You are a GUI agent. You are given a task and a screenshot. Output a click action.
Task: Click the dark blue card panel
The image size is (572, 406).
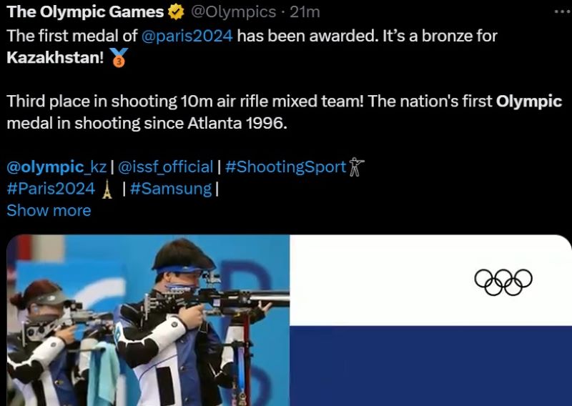(431, 366)
